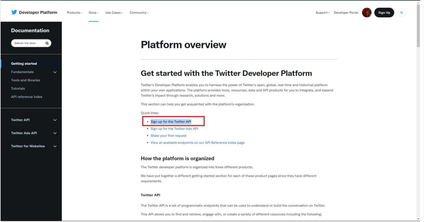Click the Quick links: label
The width and height of the screenshot is (424, 222).
150,113
